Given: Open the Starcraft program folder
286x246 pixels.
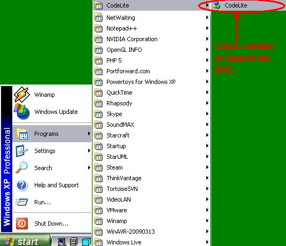Looking at the screenshot, I should pyautogui.click(x=152, y=135).
